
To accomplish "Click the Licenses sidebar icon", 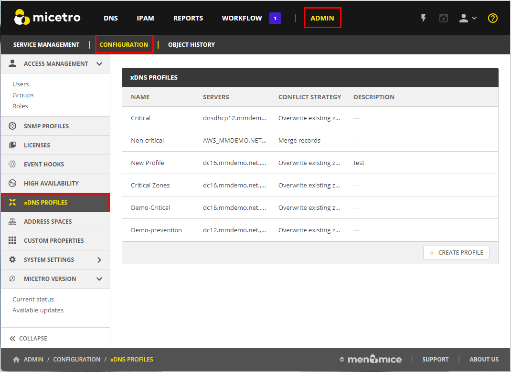I will pos(13,145).
